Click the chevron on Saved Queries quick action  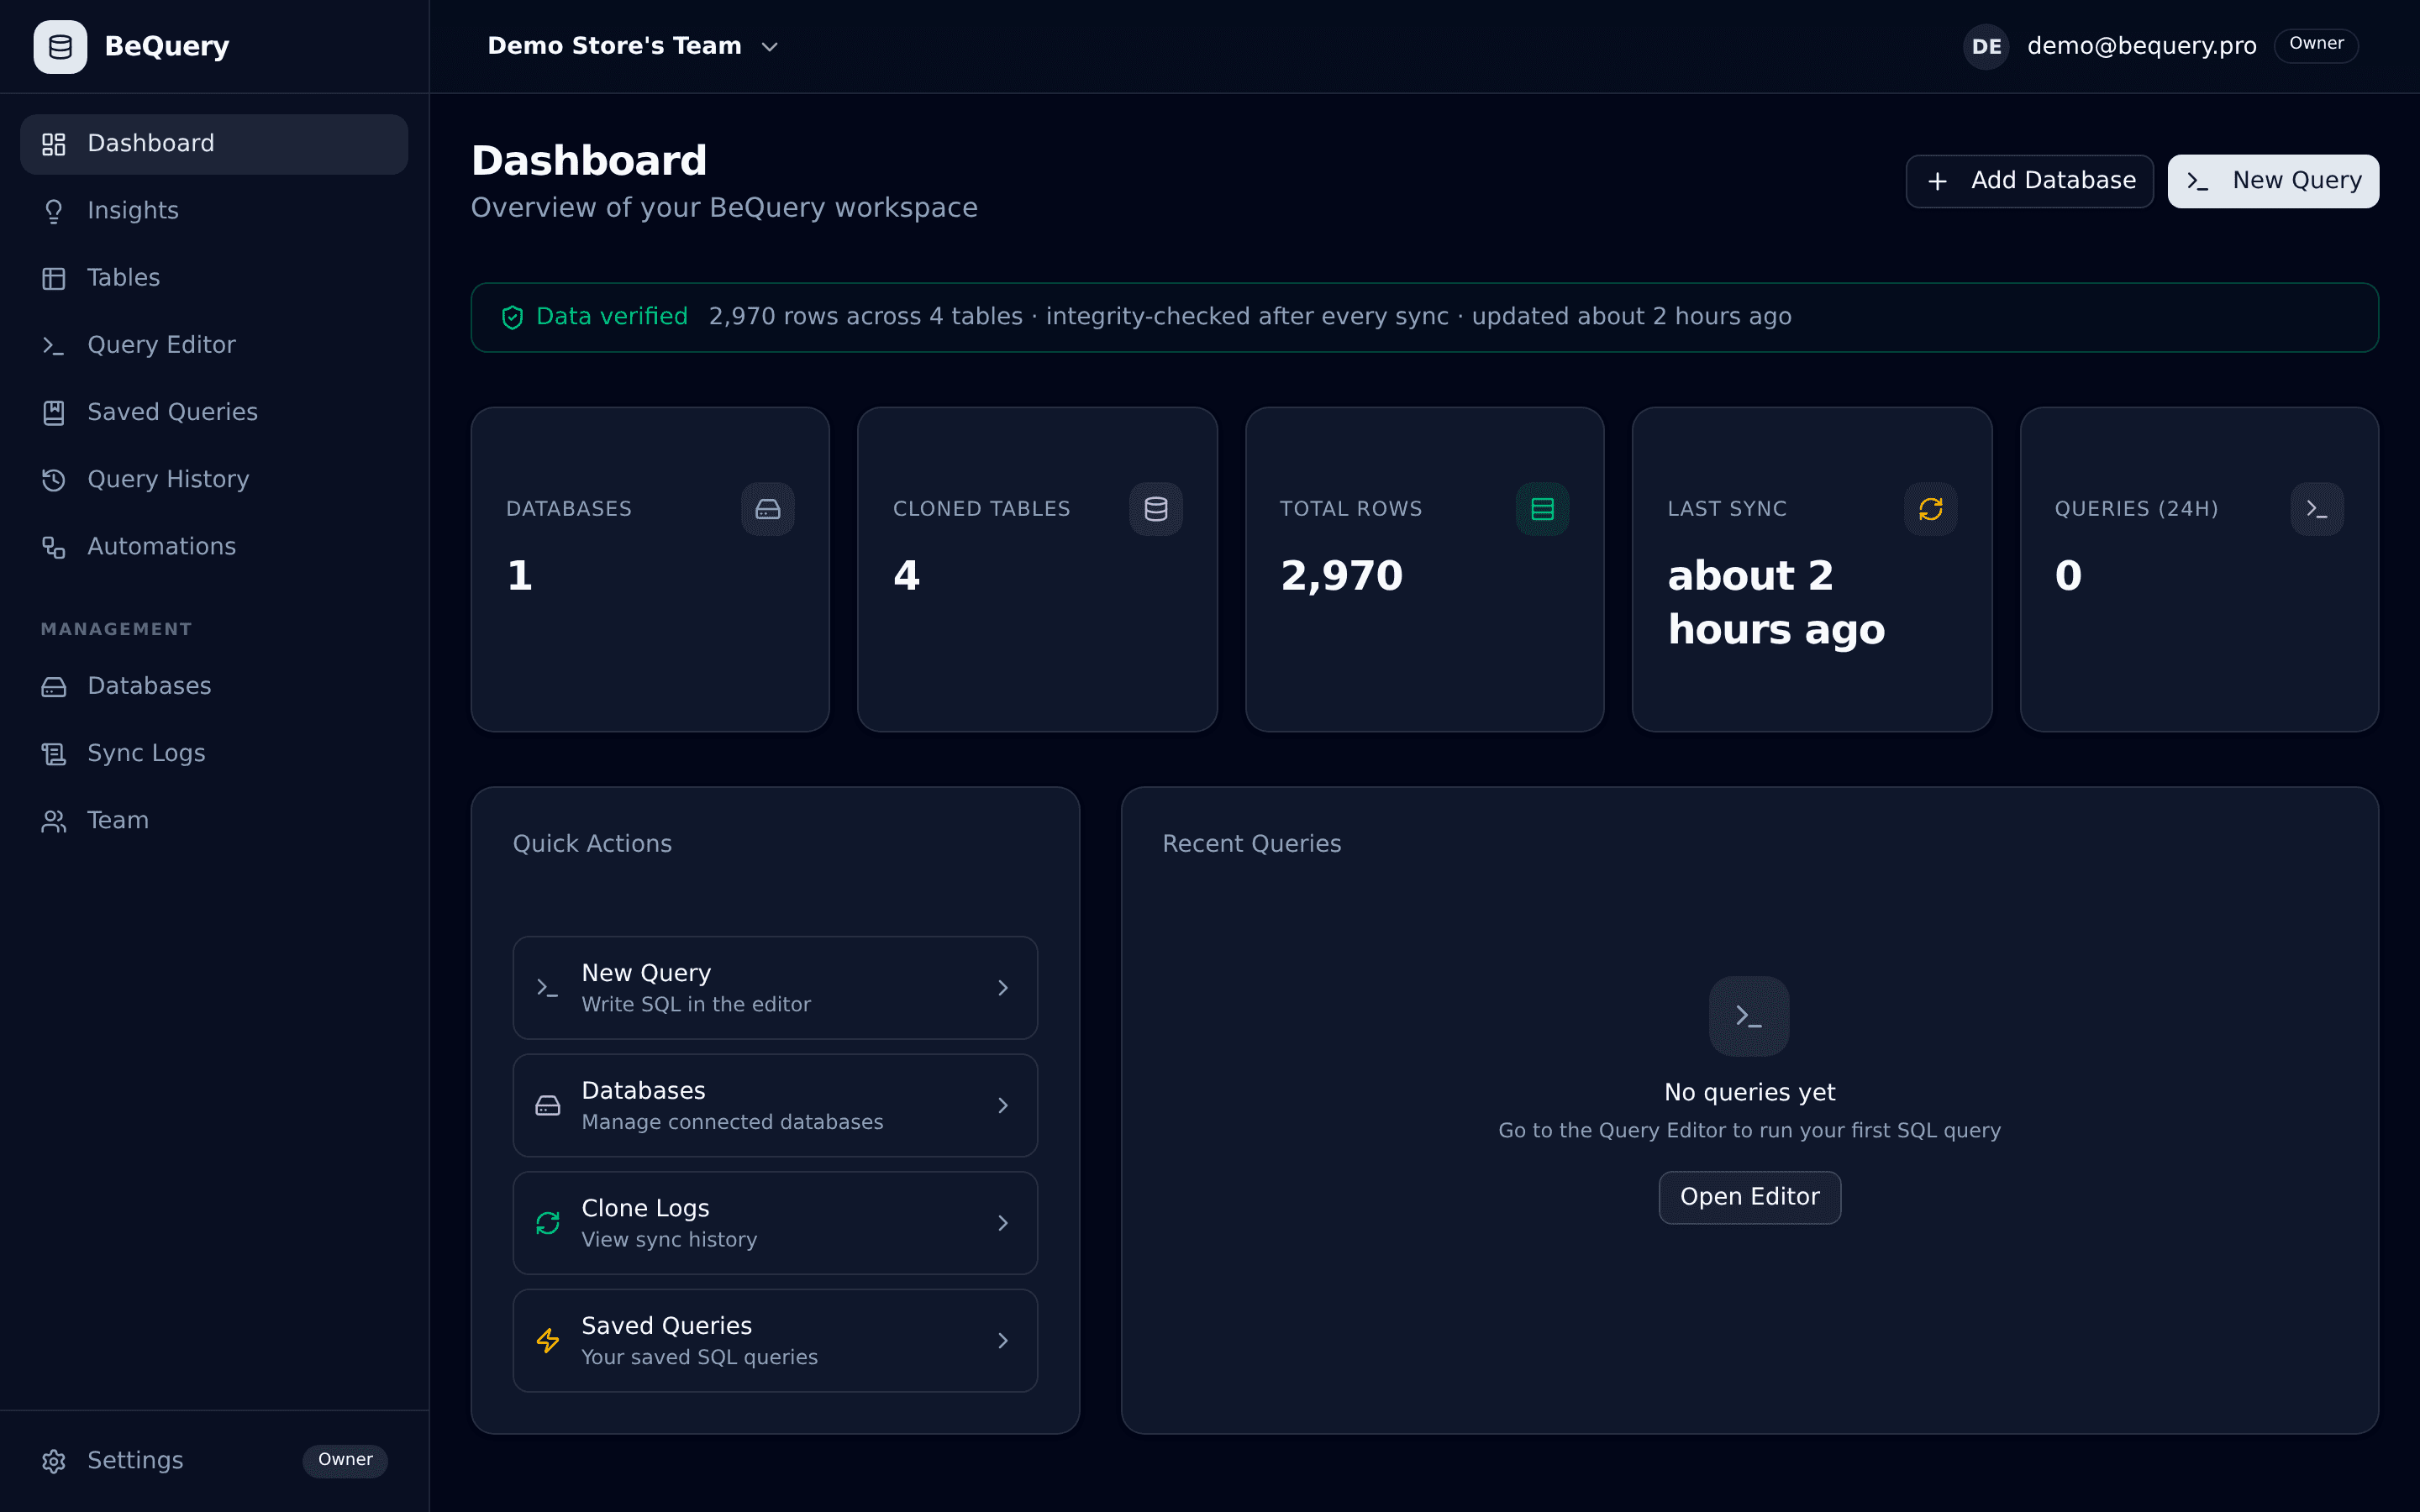pos(1003,1340)
